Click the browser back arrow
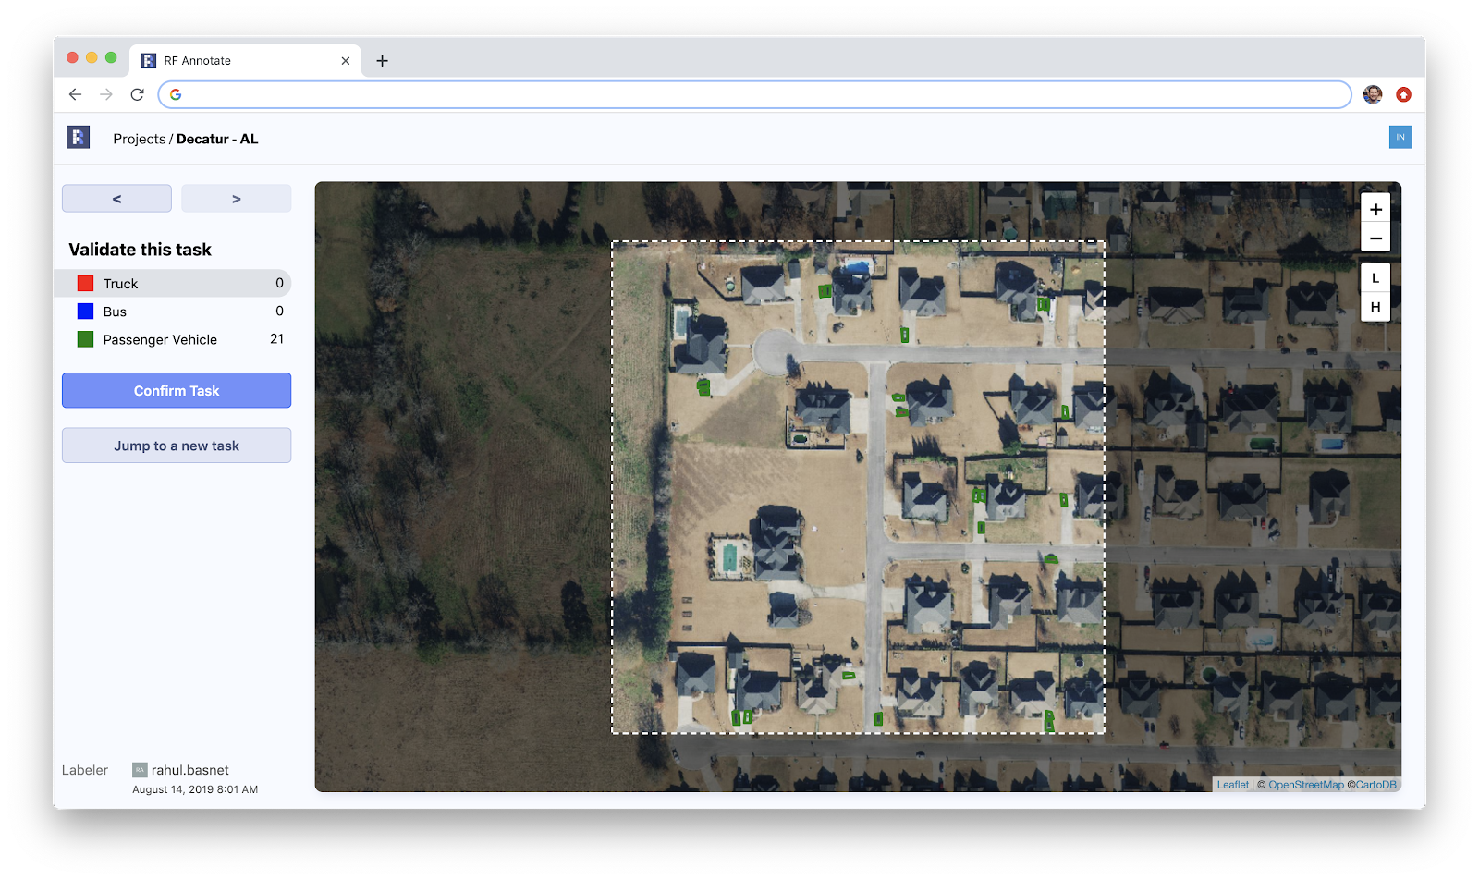The image size is (1479, 880). [76, 94]
